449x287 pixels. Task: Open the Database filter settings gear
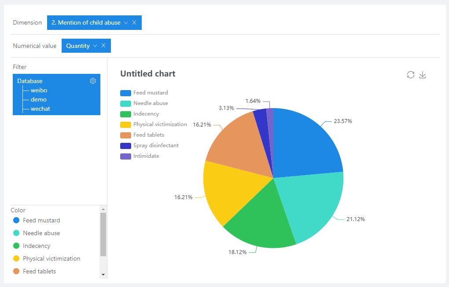tap(93, 81)
